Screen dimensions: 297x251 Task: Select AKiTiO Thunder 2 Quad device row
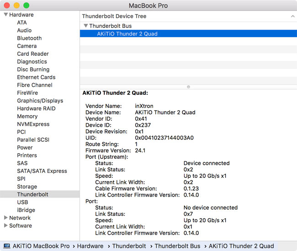tap(127, 34)
